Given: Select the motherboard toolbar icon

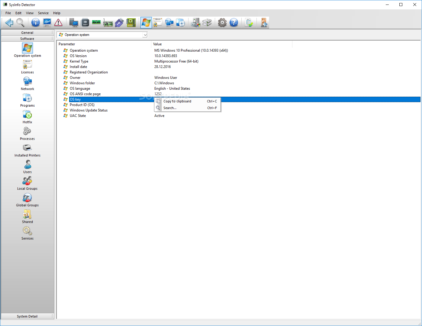Looking at the screenshot, I should [131, 23].
